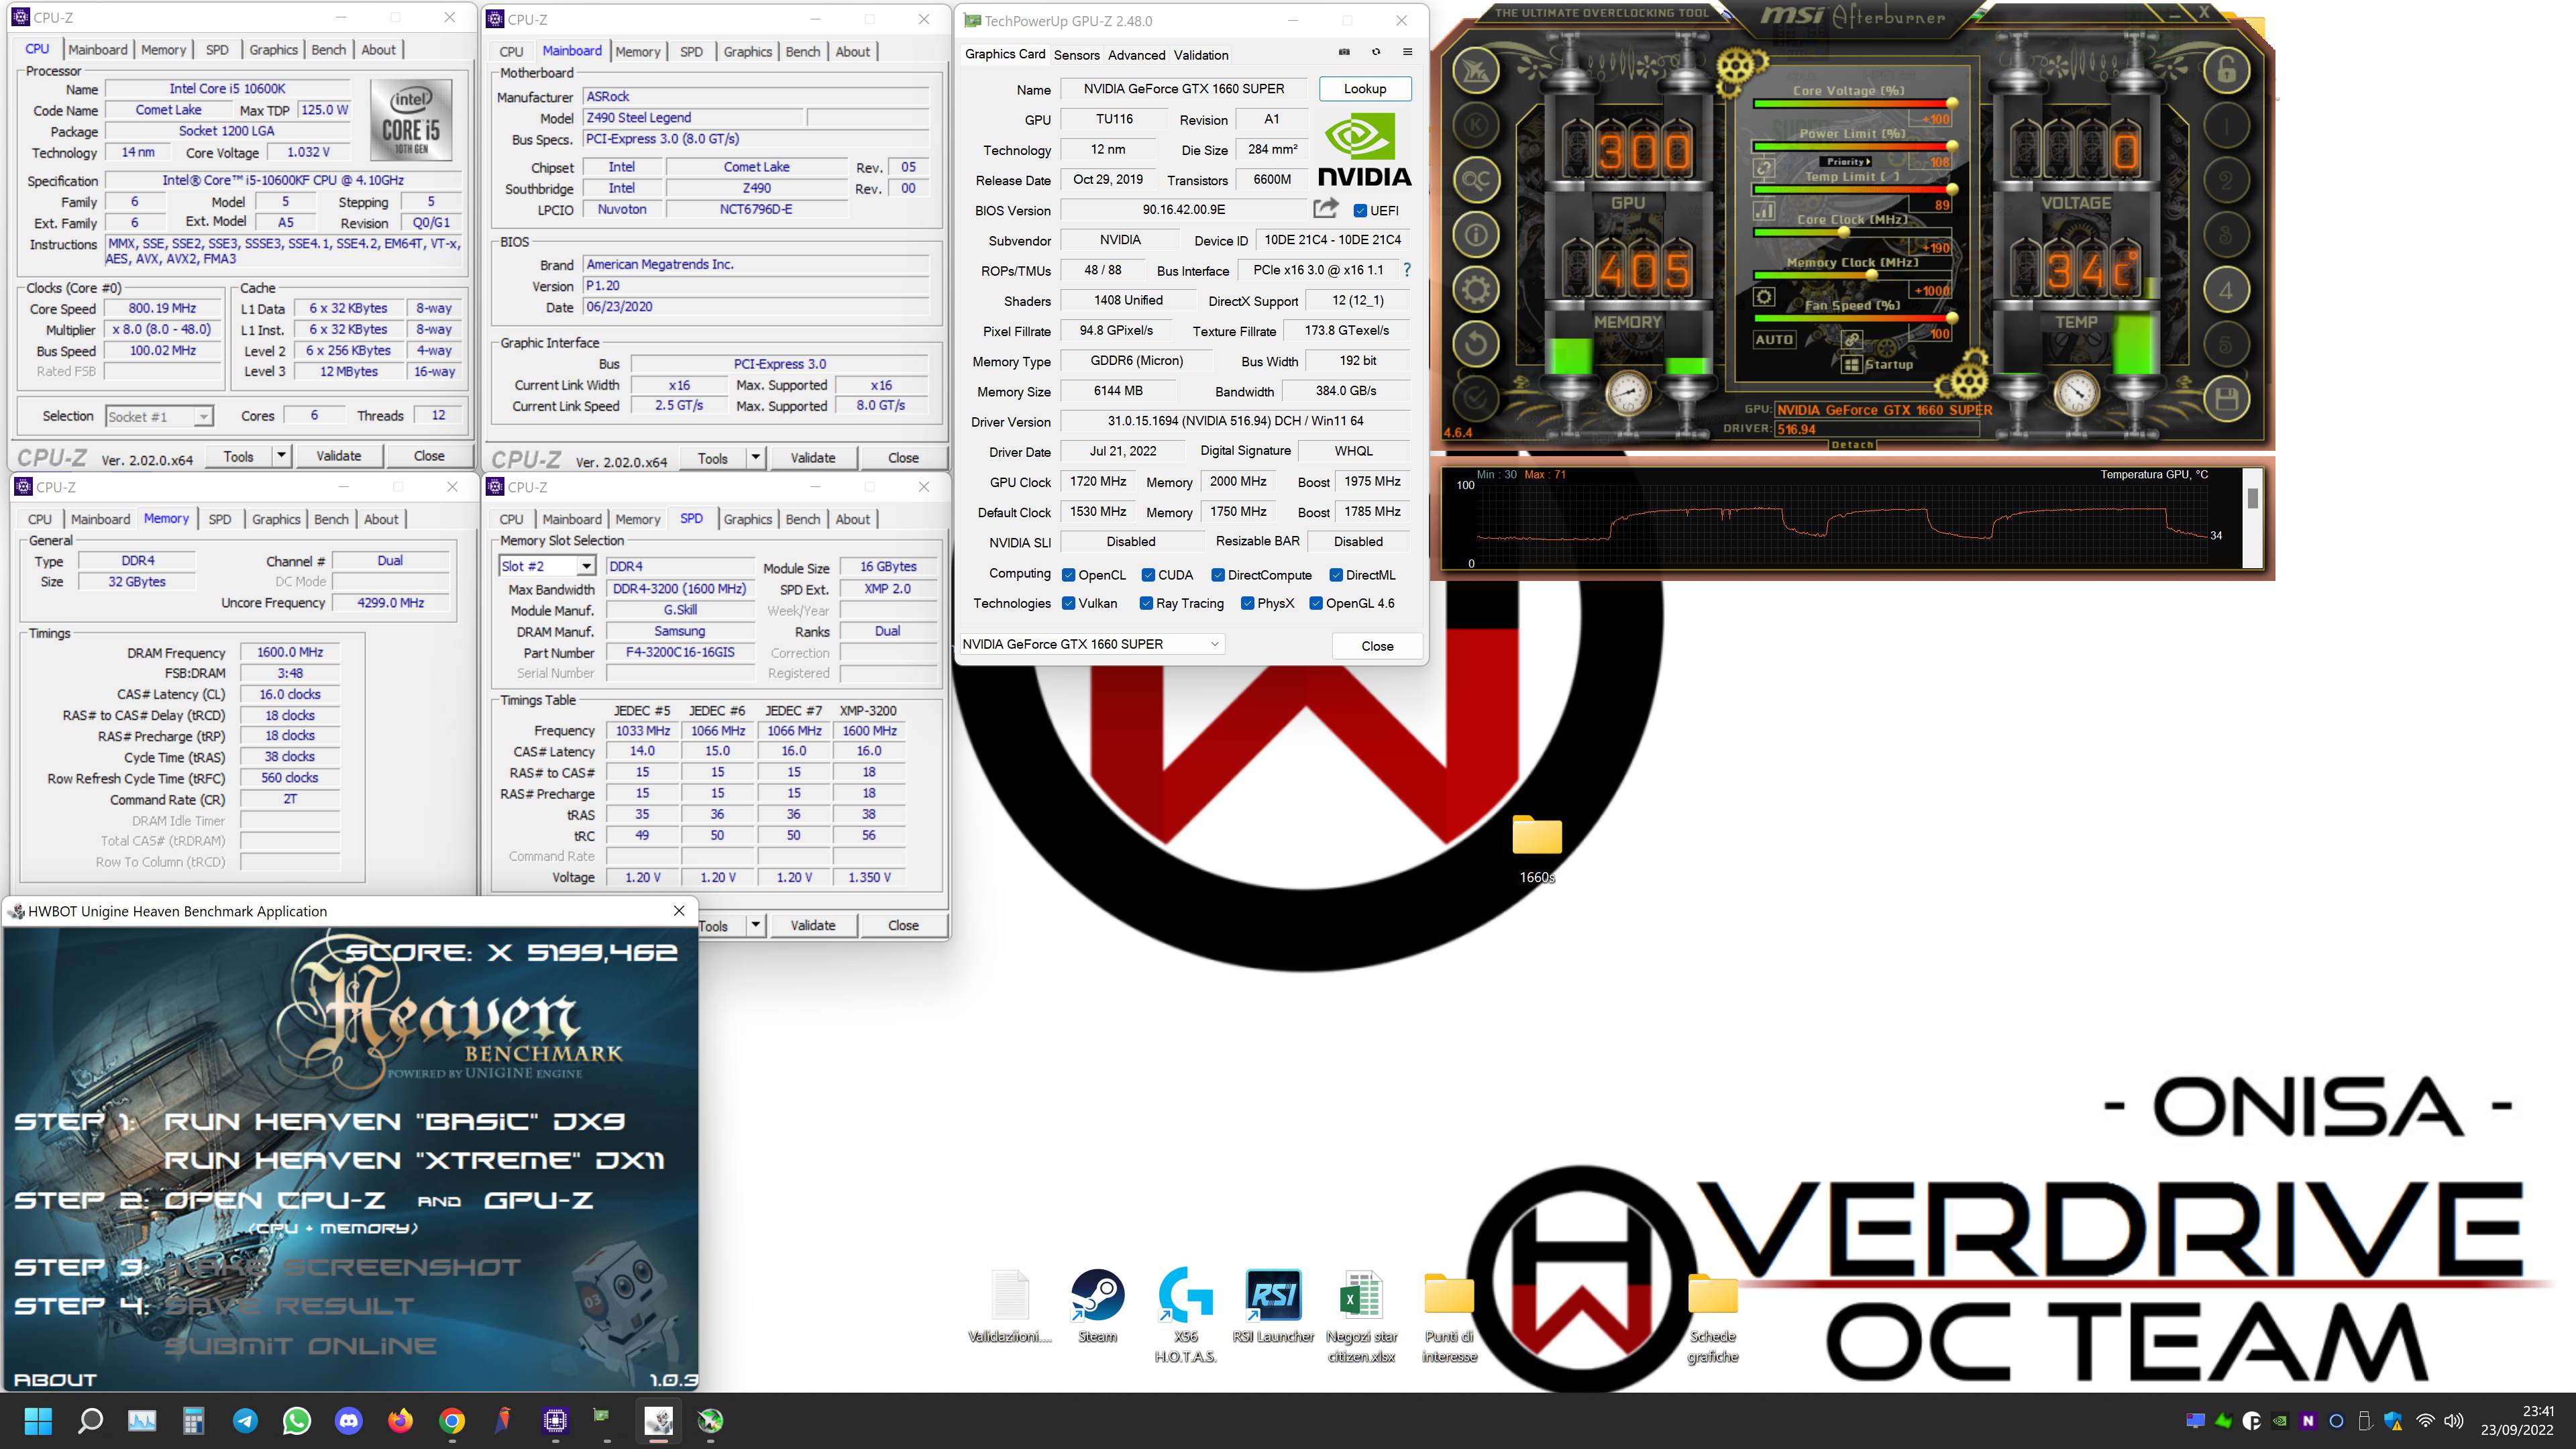The image size is (2576, 1449).
Task: Open Tools arrow in CPU-Z SPD window
Action: tap(755, 925)
